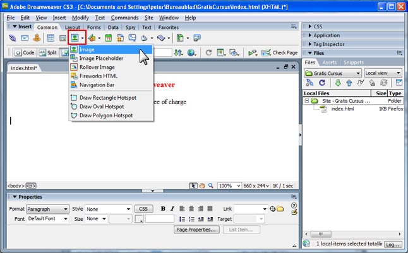Image resolution: width=408 pixels, height=253 pixels.
Task: Toggle Unordered List formatting
Action: (182, 219)
